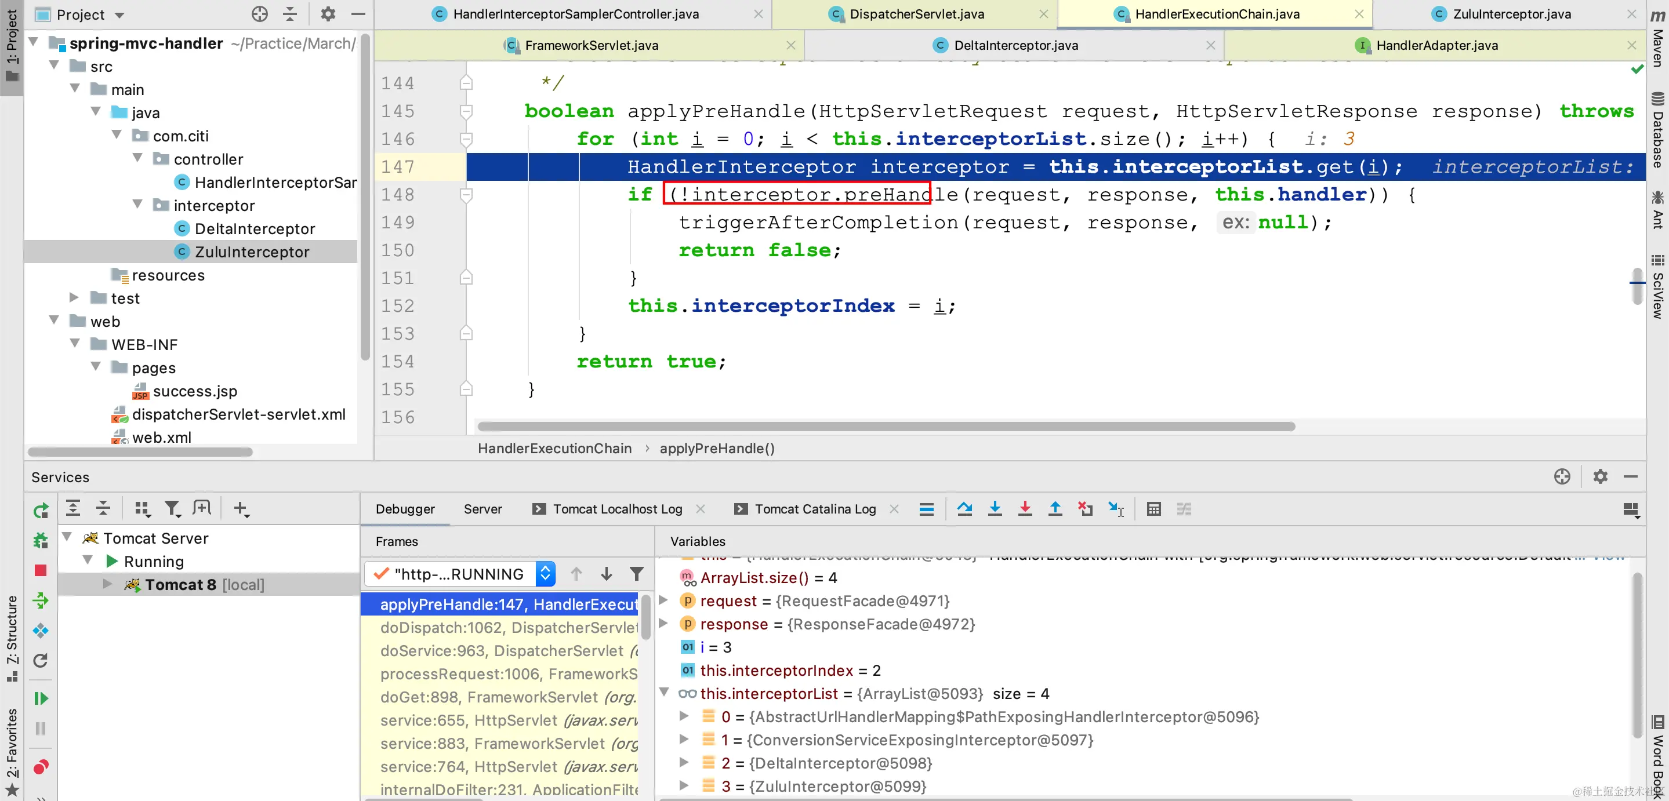Open the Group By menu in Services
The height and width of the screenshot is (801, 1669).
point(142,509)
